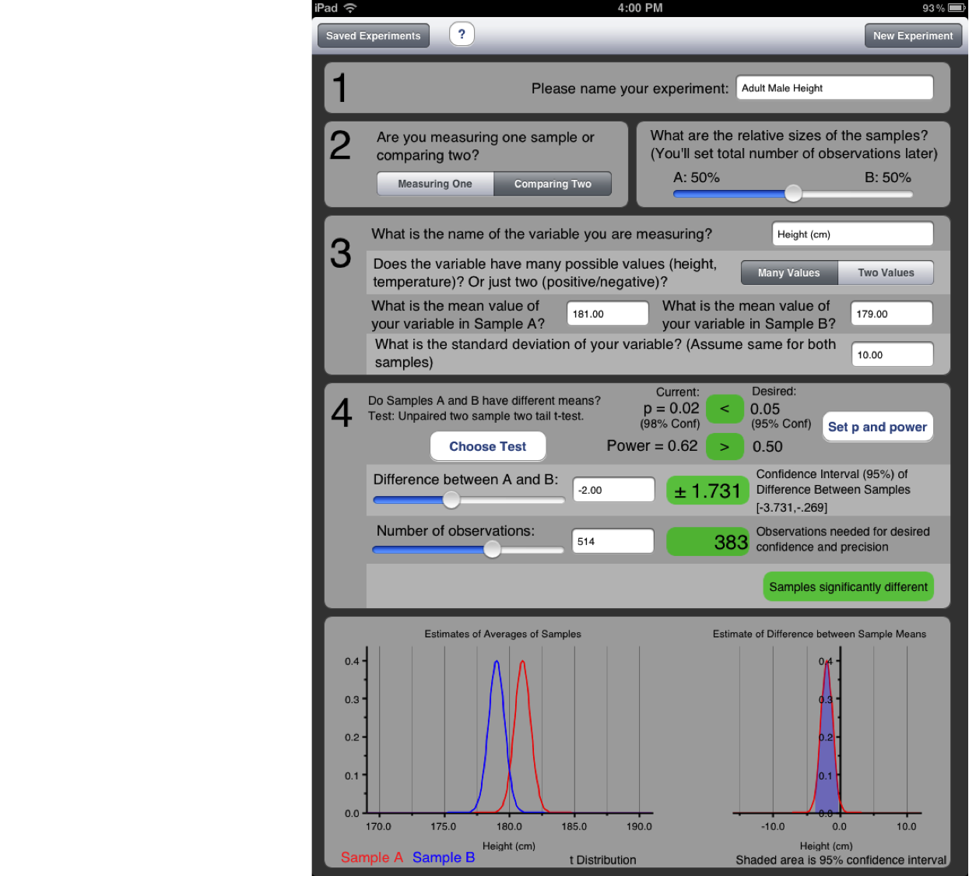Image resolution: width=969 pixels, height=876 pixels.
Task: Tap the Power = 0.62 text
Action: tap(652, 446)
